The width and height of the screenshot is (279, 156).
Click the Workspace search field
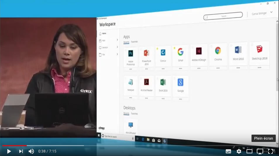click(223, 16)
